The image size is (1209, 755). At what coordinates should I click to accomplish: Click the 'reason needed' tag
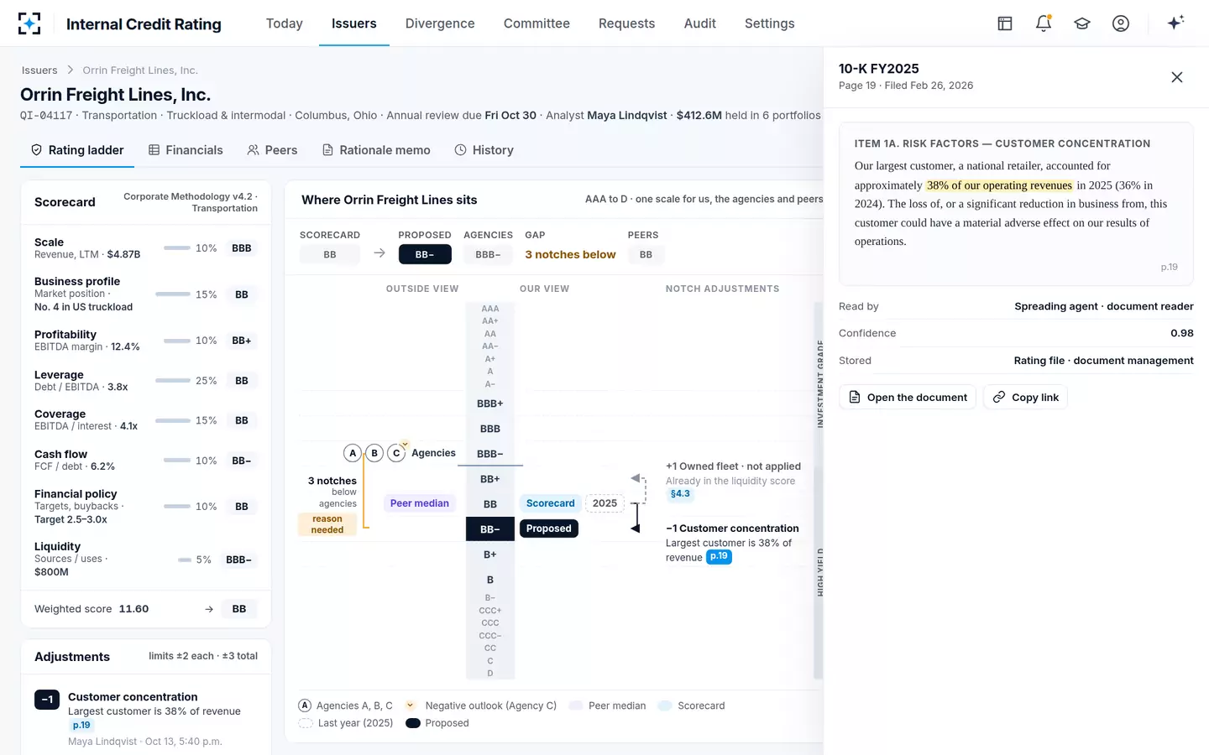coord(327,524)
